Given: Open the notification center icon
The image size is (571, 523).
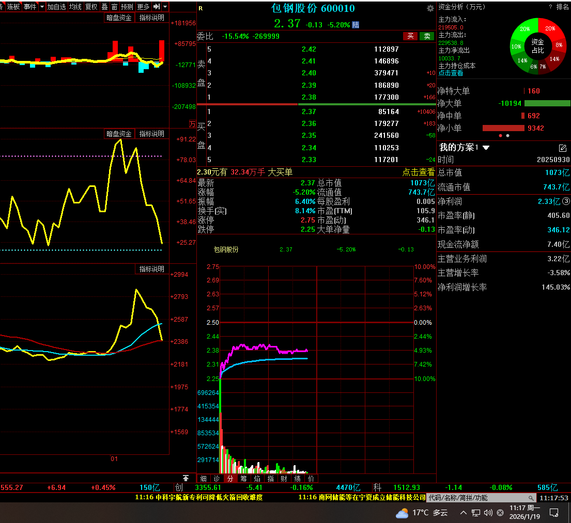Looking at the screenshot, I should (554, 513).
